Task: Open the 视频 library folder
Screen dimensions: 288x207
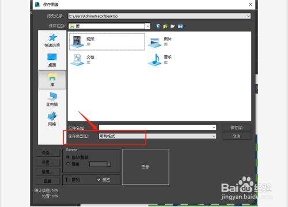Action: tap(107, 41)
